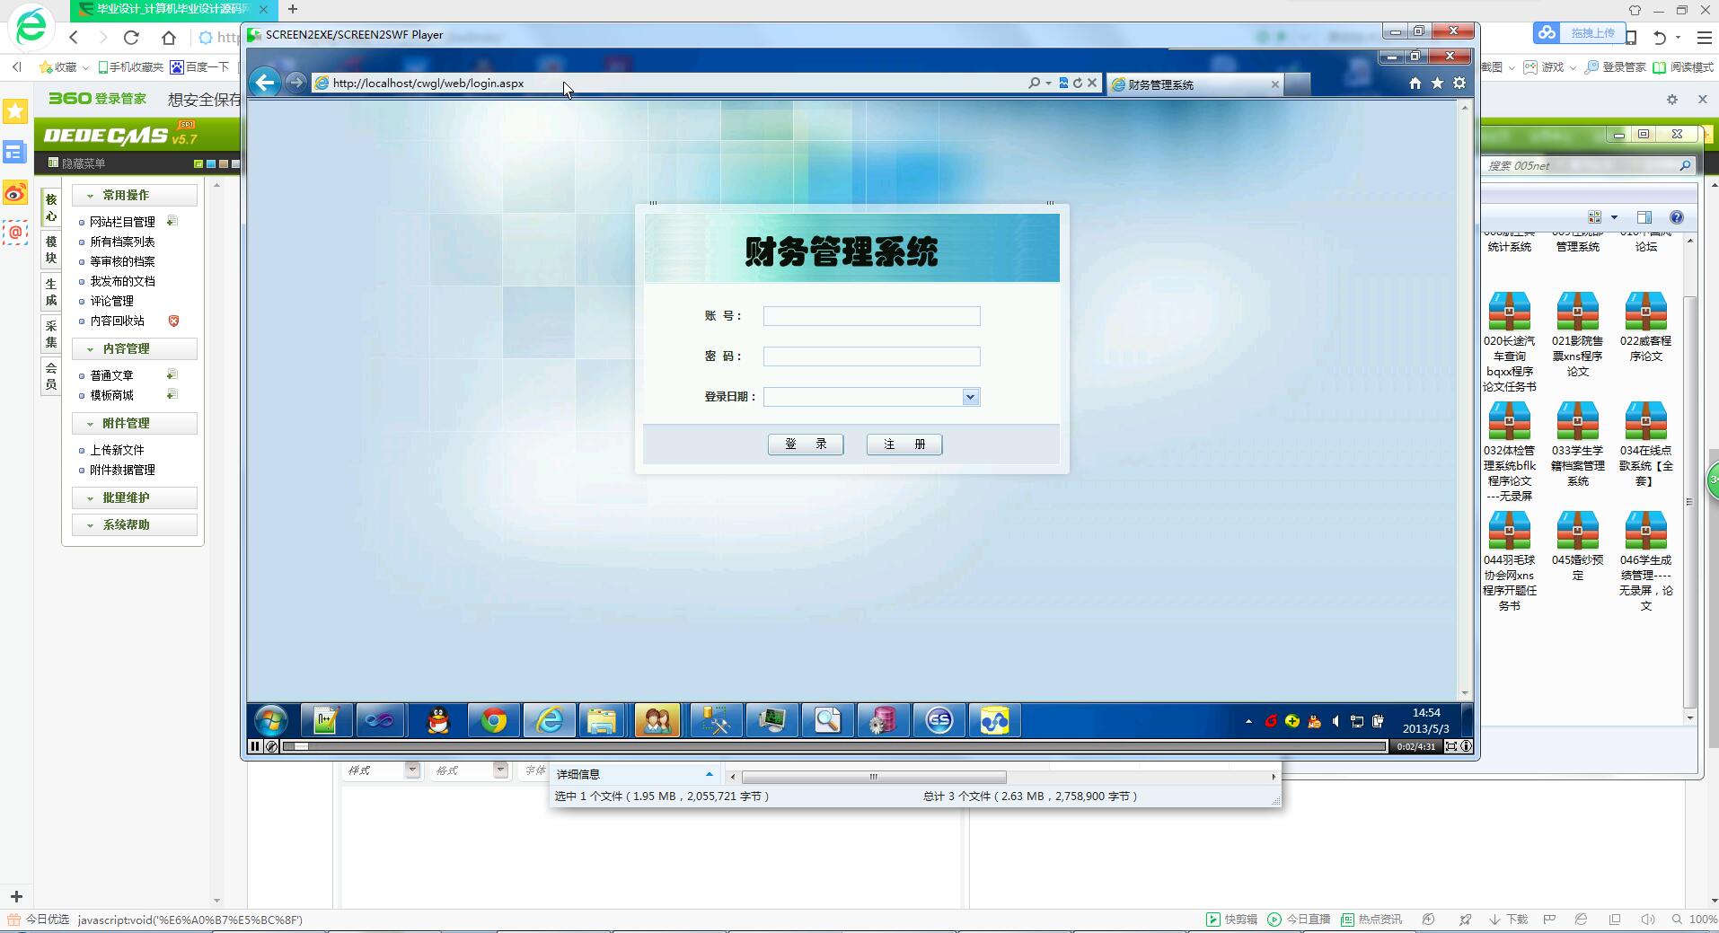
Task: Collapse the 常用操作 menu section
Action: click(135, 195)
